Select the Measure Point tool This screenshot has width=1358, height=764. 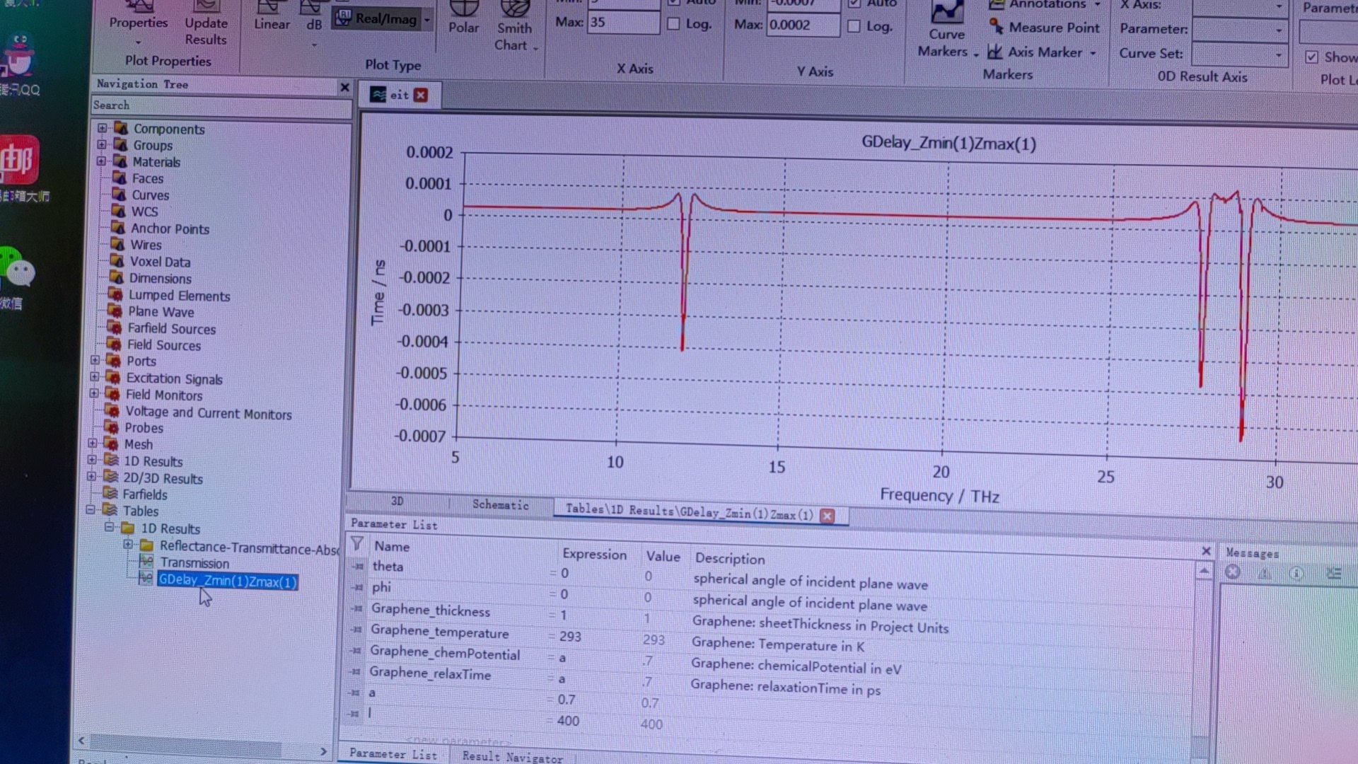point(1045,28)
